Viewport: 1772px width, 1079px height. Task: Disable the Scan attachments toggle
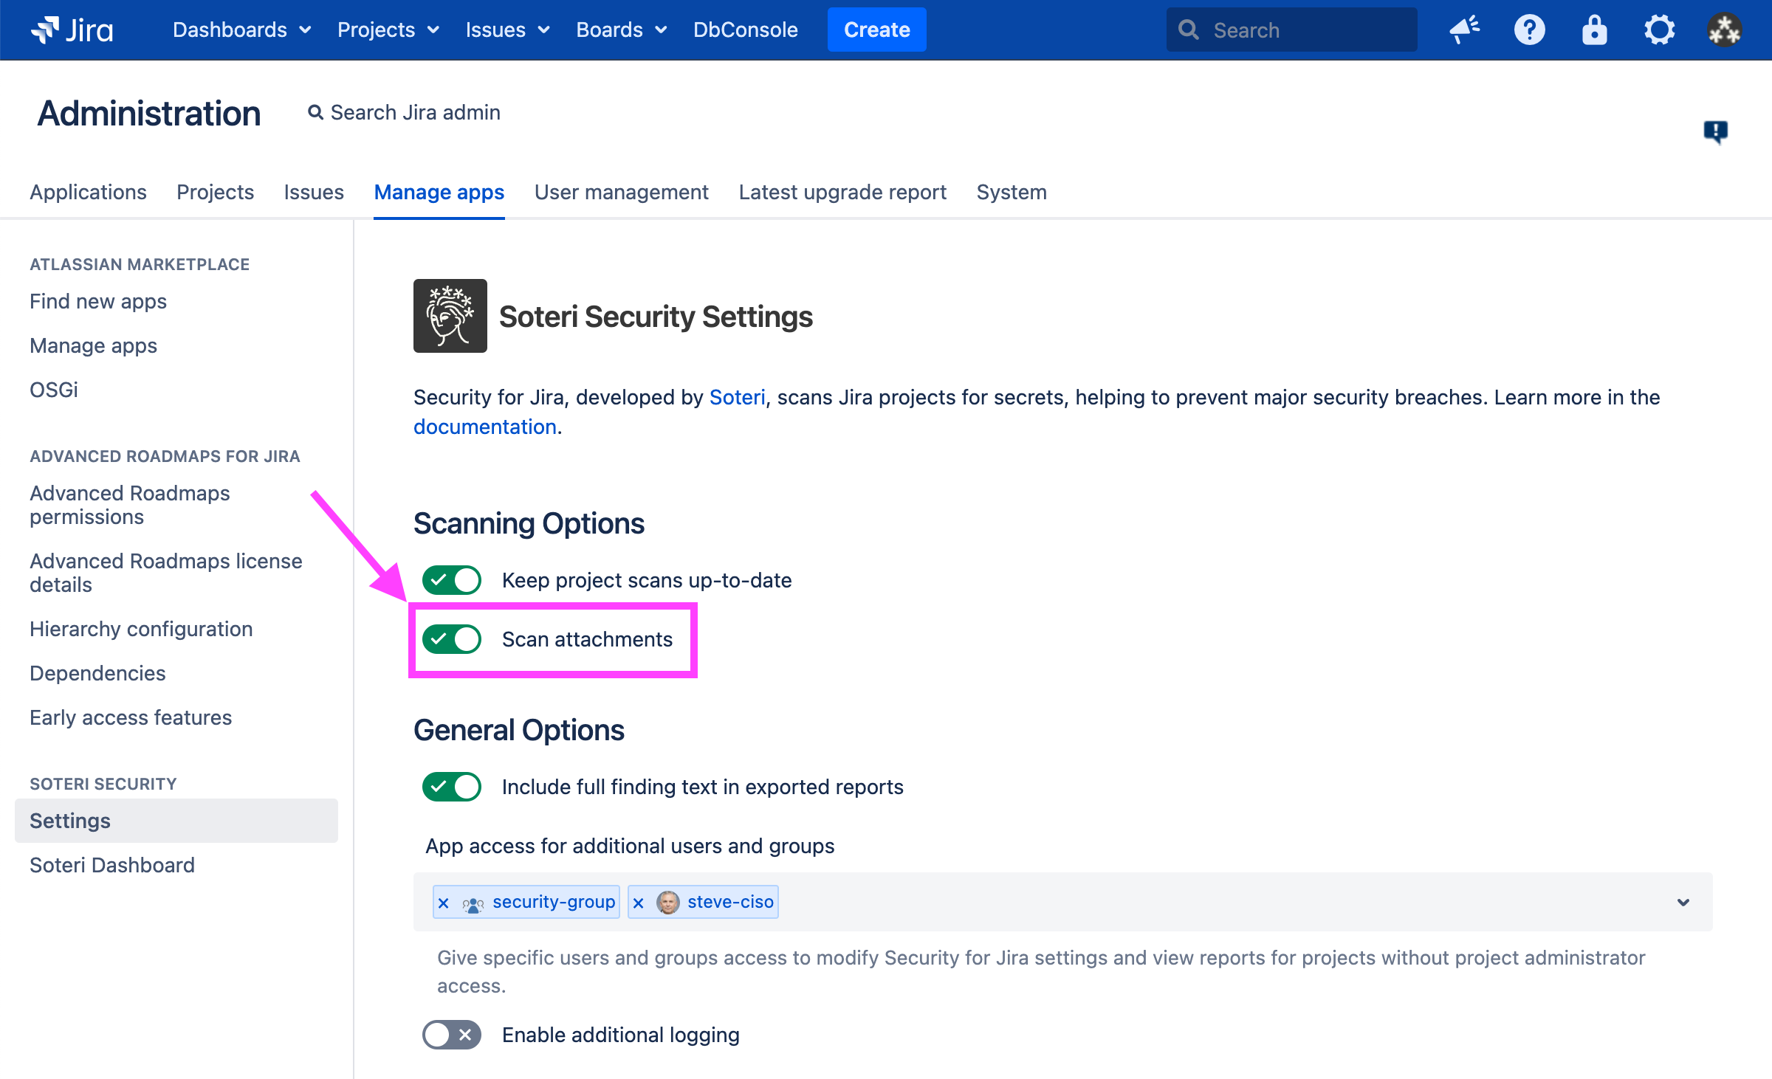[452, 639]
